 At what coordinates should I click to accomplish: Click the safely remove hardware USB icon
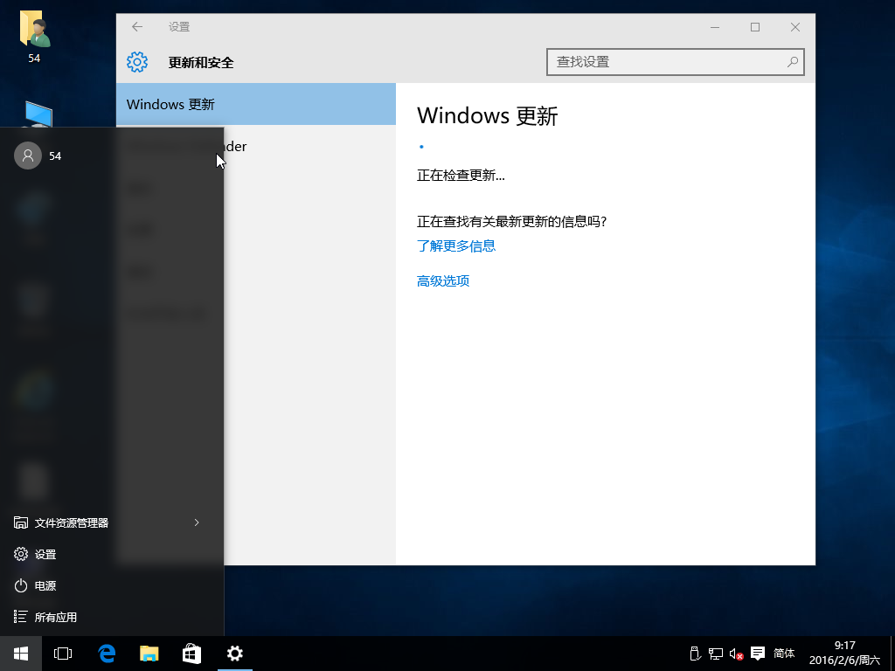click(x=695, y=654)
